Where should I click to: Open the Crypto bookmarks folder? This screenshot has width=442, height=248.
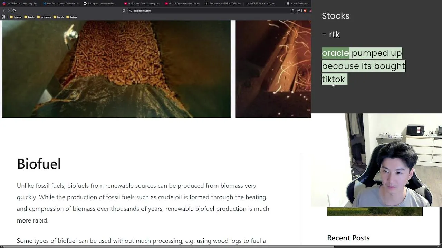(x=29, y=17)
